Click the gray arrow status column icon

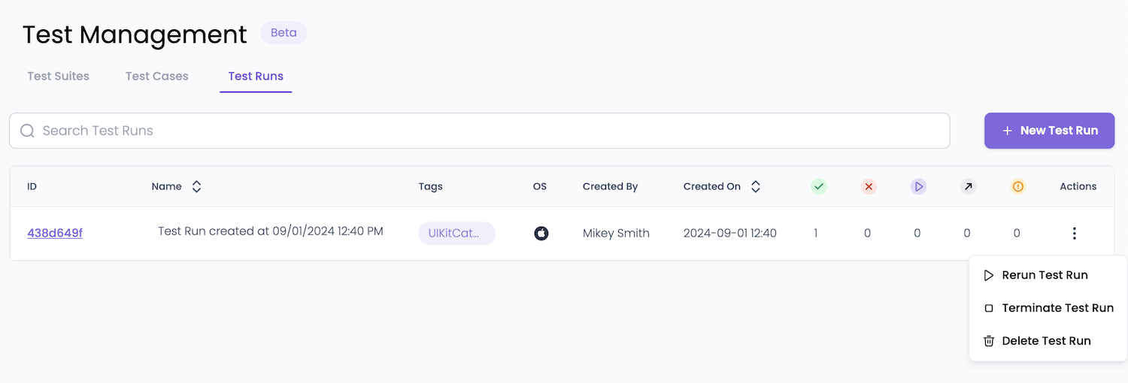[x=968, y=186]
